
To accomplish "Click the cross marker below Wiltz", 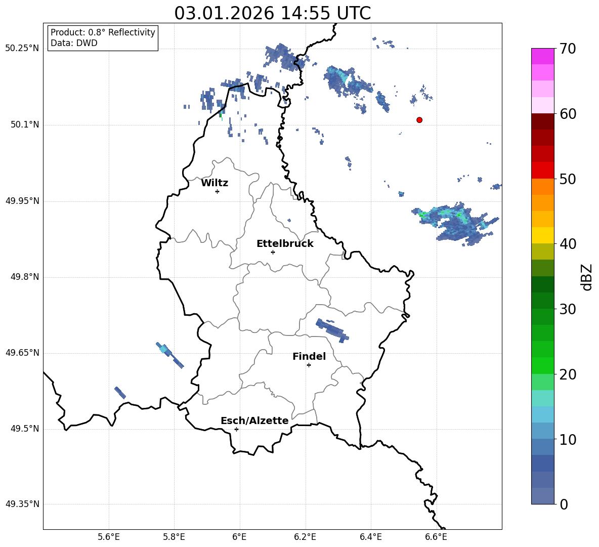I will [218, 191].
